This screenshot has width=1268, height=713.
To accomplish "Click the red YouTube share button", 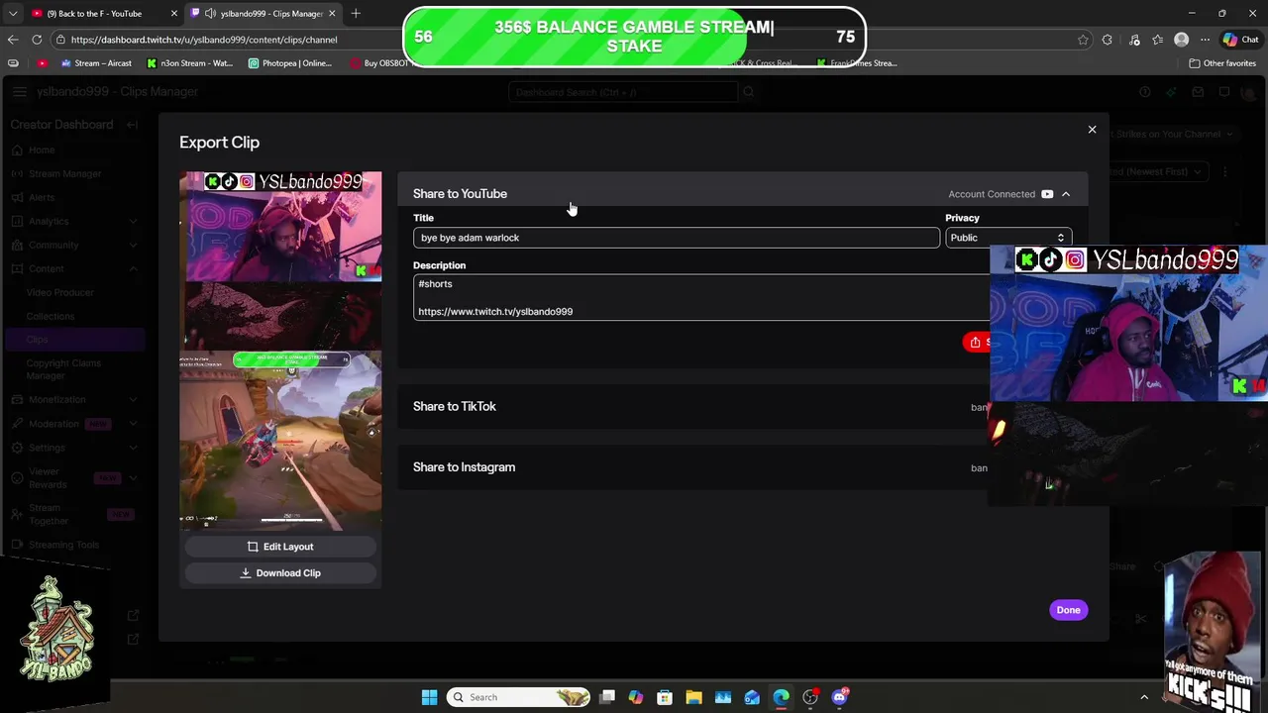I will 976,342.
